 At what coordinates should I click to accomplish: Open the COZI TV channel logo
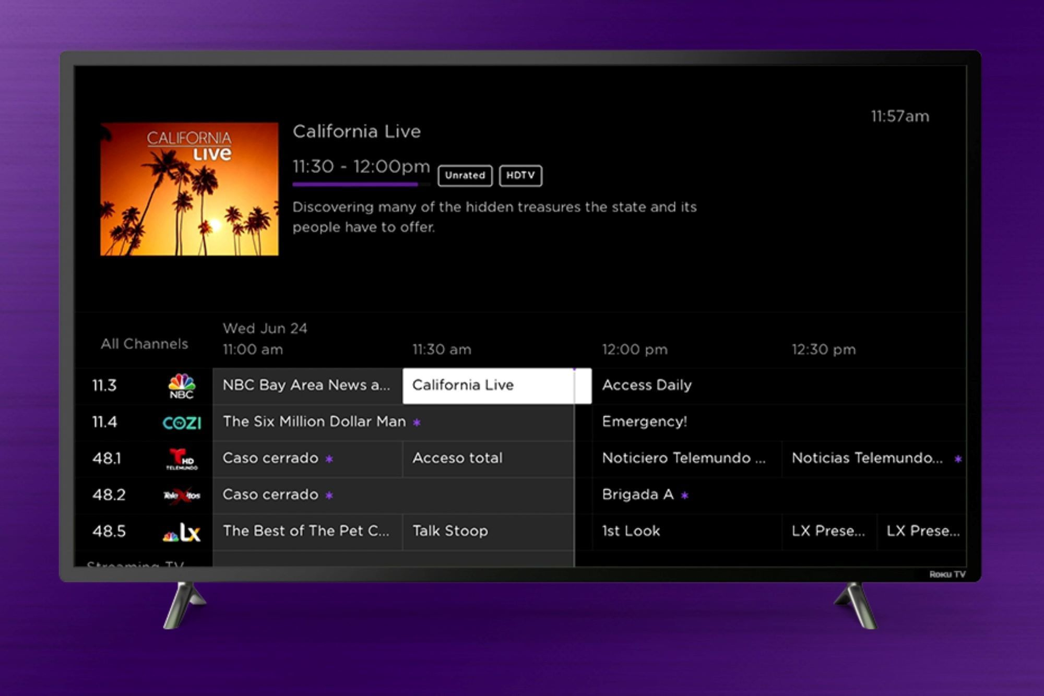[183, 422]
